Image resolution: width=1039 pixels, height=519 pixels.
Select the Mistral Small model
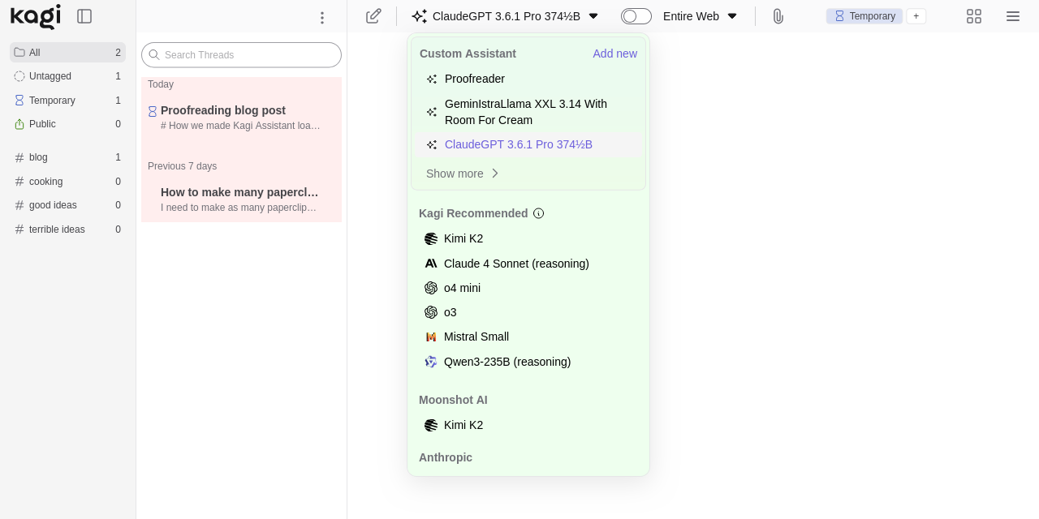click(476, 337)
